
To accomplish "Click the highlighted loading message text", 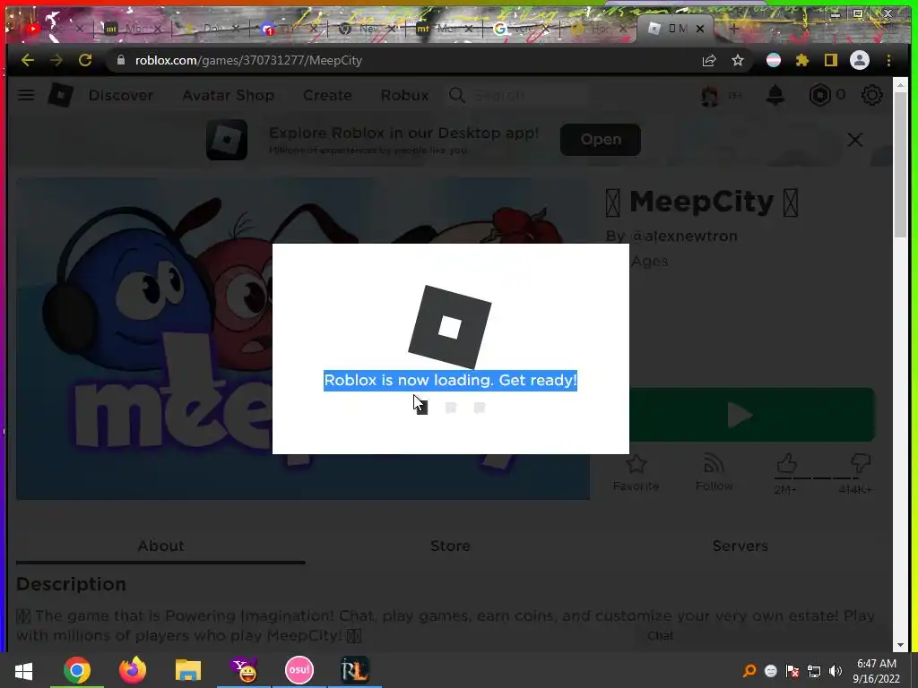I will pyautogui.click(x=450, y=380).
